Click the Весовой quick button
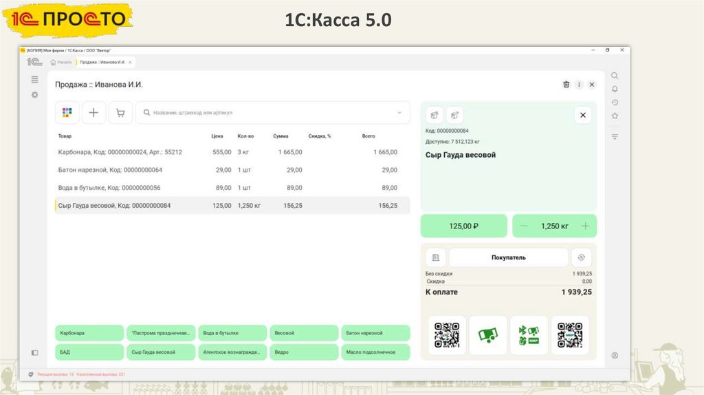 [304, 333]
